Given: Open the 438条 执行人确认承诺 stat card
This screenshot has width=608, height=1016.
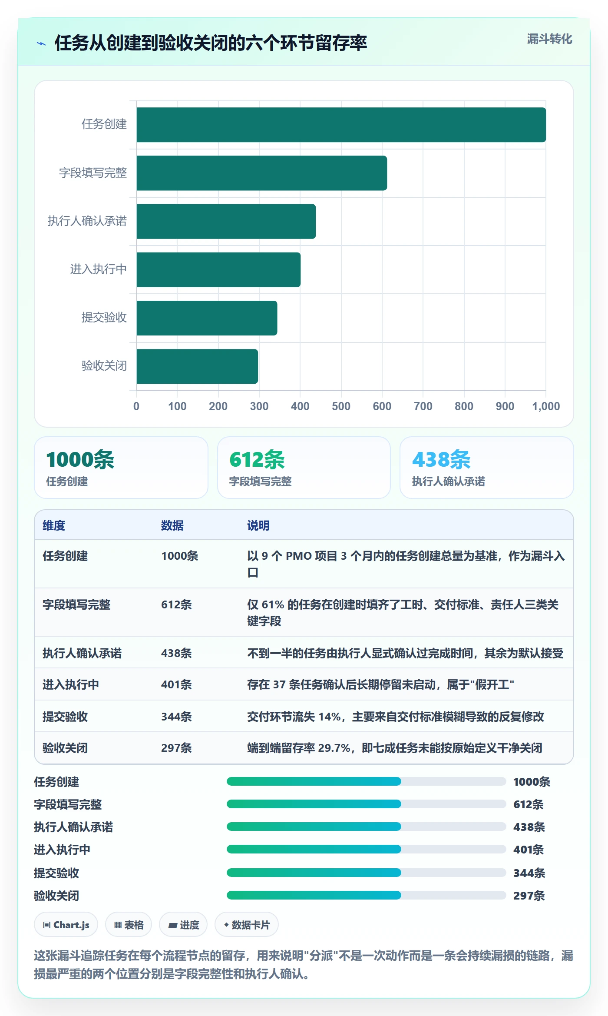Looking at the screenshot, I should (x=487, y=468).
